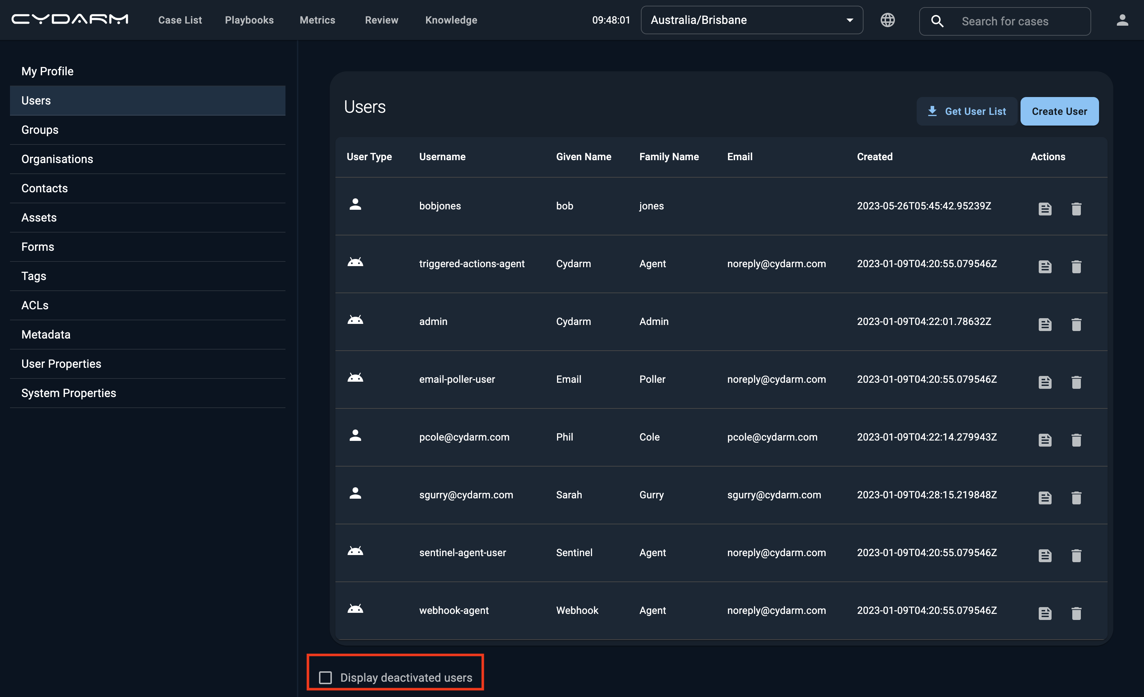This screenshot has width=1144, height=697.
Task: Click the Cydarm logo
Action: click(70, 19)
